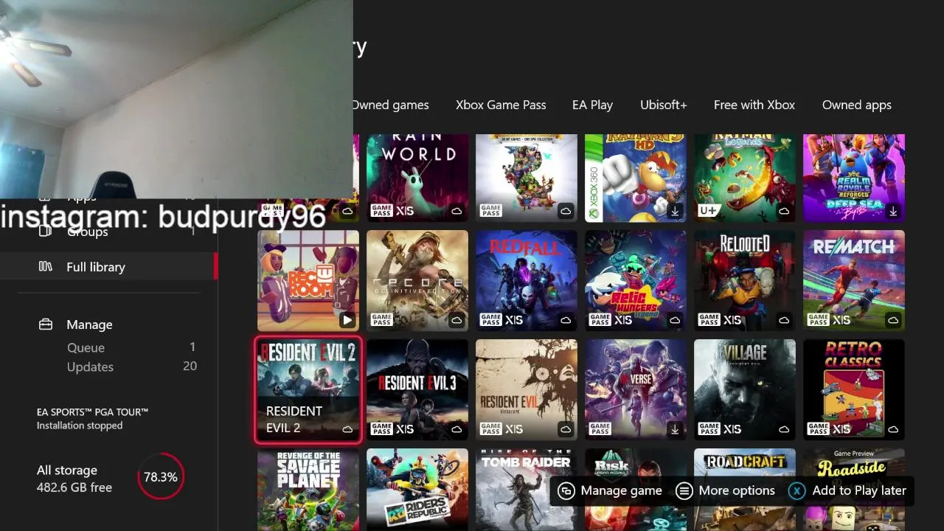
Task: Click cloud icon on Relooted tile
Action: coord(784,320)
